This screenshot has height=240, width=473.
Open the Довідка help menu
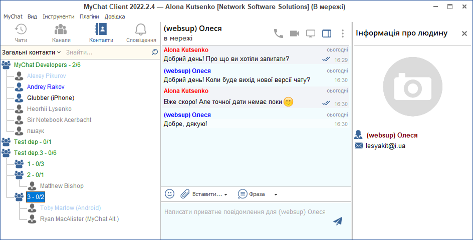[115, 16]
